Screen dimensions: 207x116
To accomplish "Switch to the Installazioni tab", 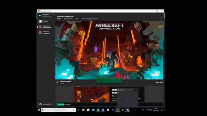I will [68, 19].
